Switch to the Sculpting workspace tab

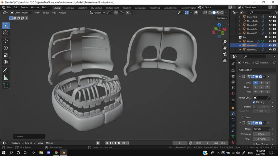[x=82, y=8]
